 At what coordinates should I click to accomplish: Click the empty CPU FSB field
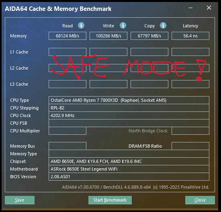click(129, 123)
